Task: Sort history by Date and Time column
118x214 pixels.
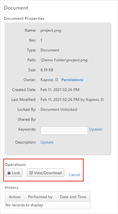Action: (x=73, y=197)
